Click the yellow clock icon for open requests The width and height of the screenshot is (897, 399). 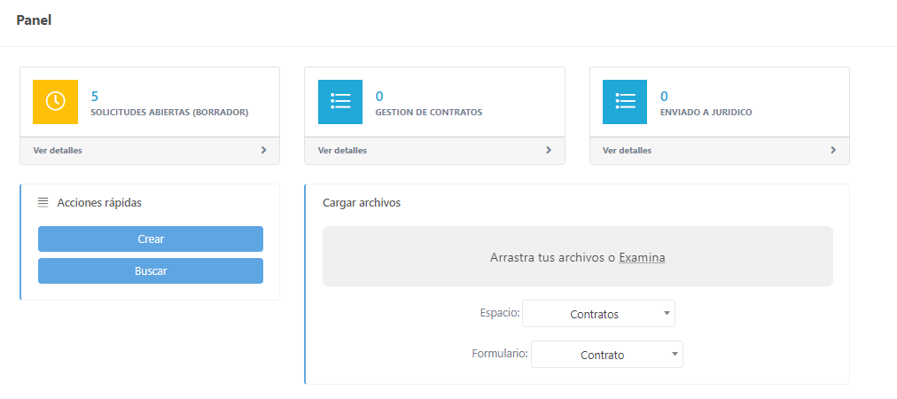pos(55,102)
